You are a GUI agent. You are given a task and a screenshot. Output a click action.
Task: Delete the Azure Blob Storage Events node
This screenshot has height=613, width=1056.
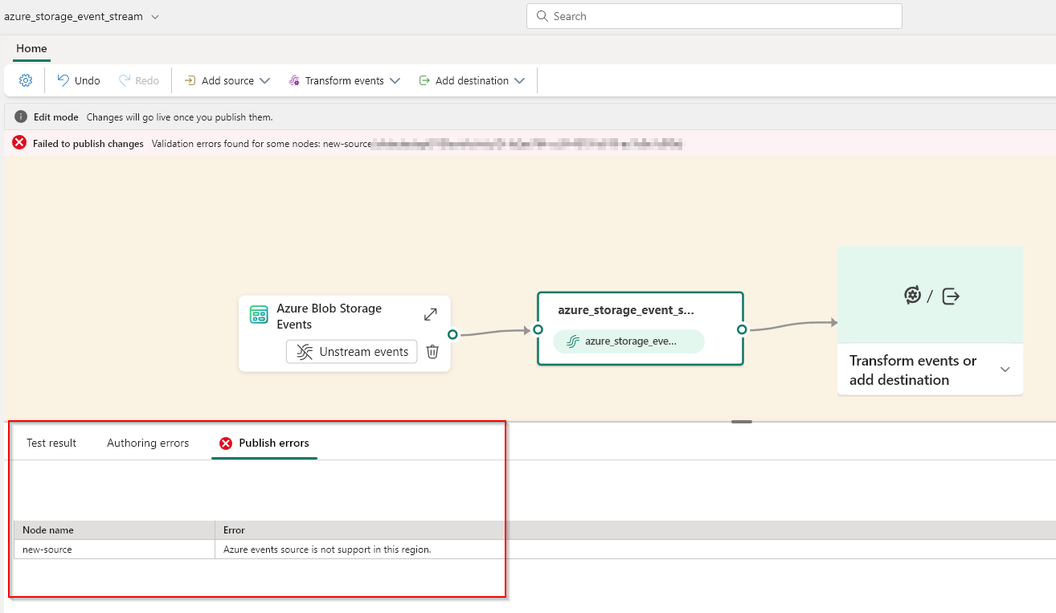click(x=432, y=352)
